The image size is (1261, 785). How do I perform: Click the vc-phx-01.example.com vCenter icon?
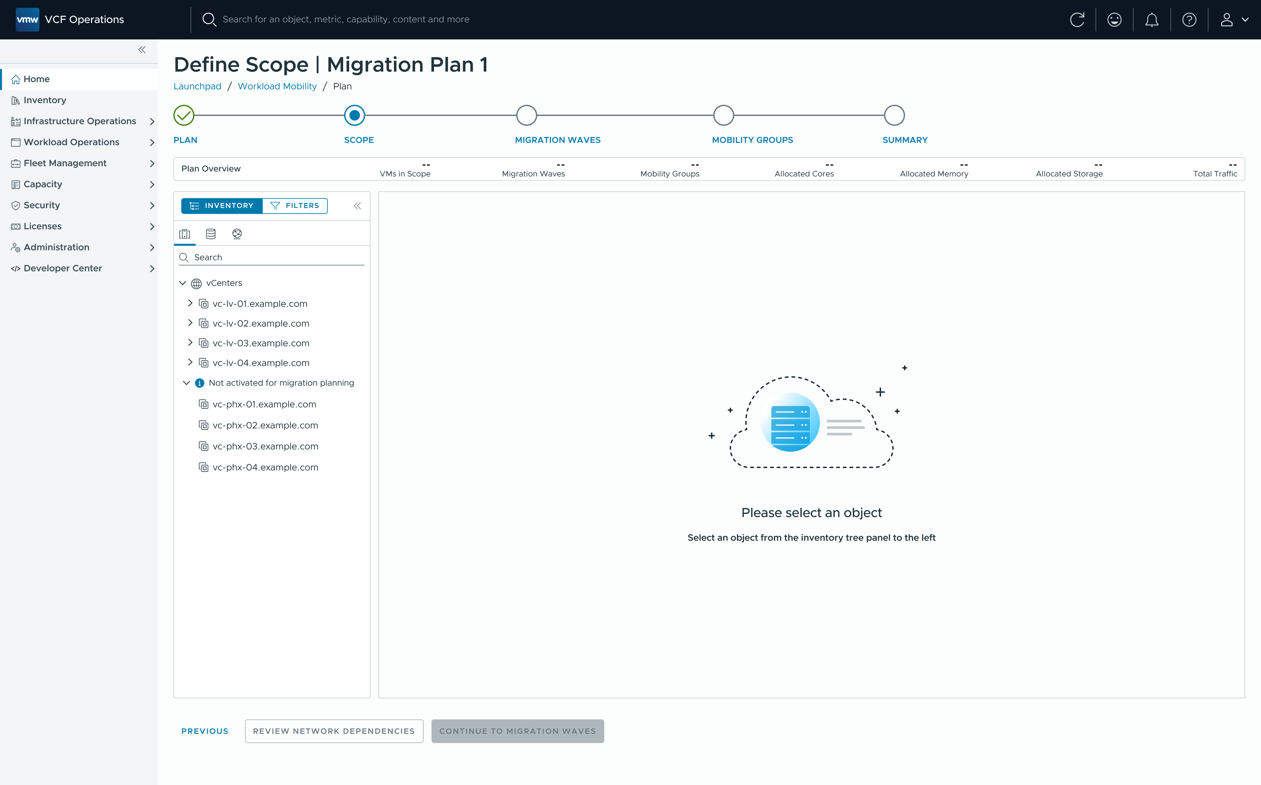[204, 404]
